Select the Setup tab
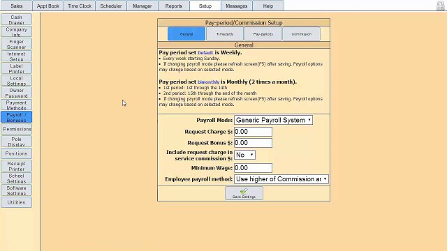The height and width of the screenshot is (251, 447). tap(205, 6)
